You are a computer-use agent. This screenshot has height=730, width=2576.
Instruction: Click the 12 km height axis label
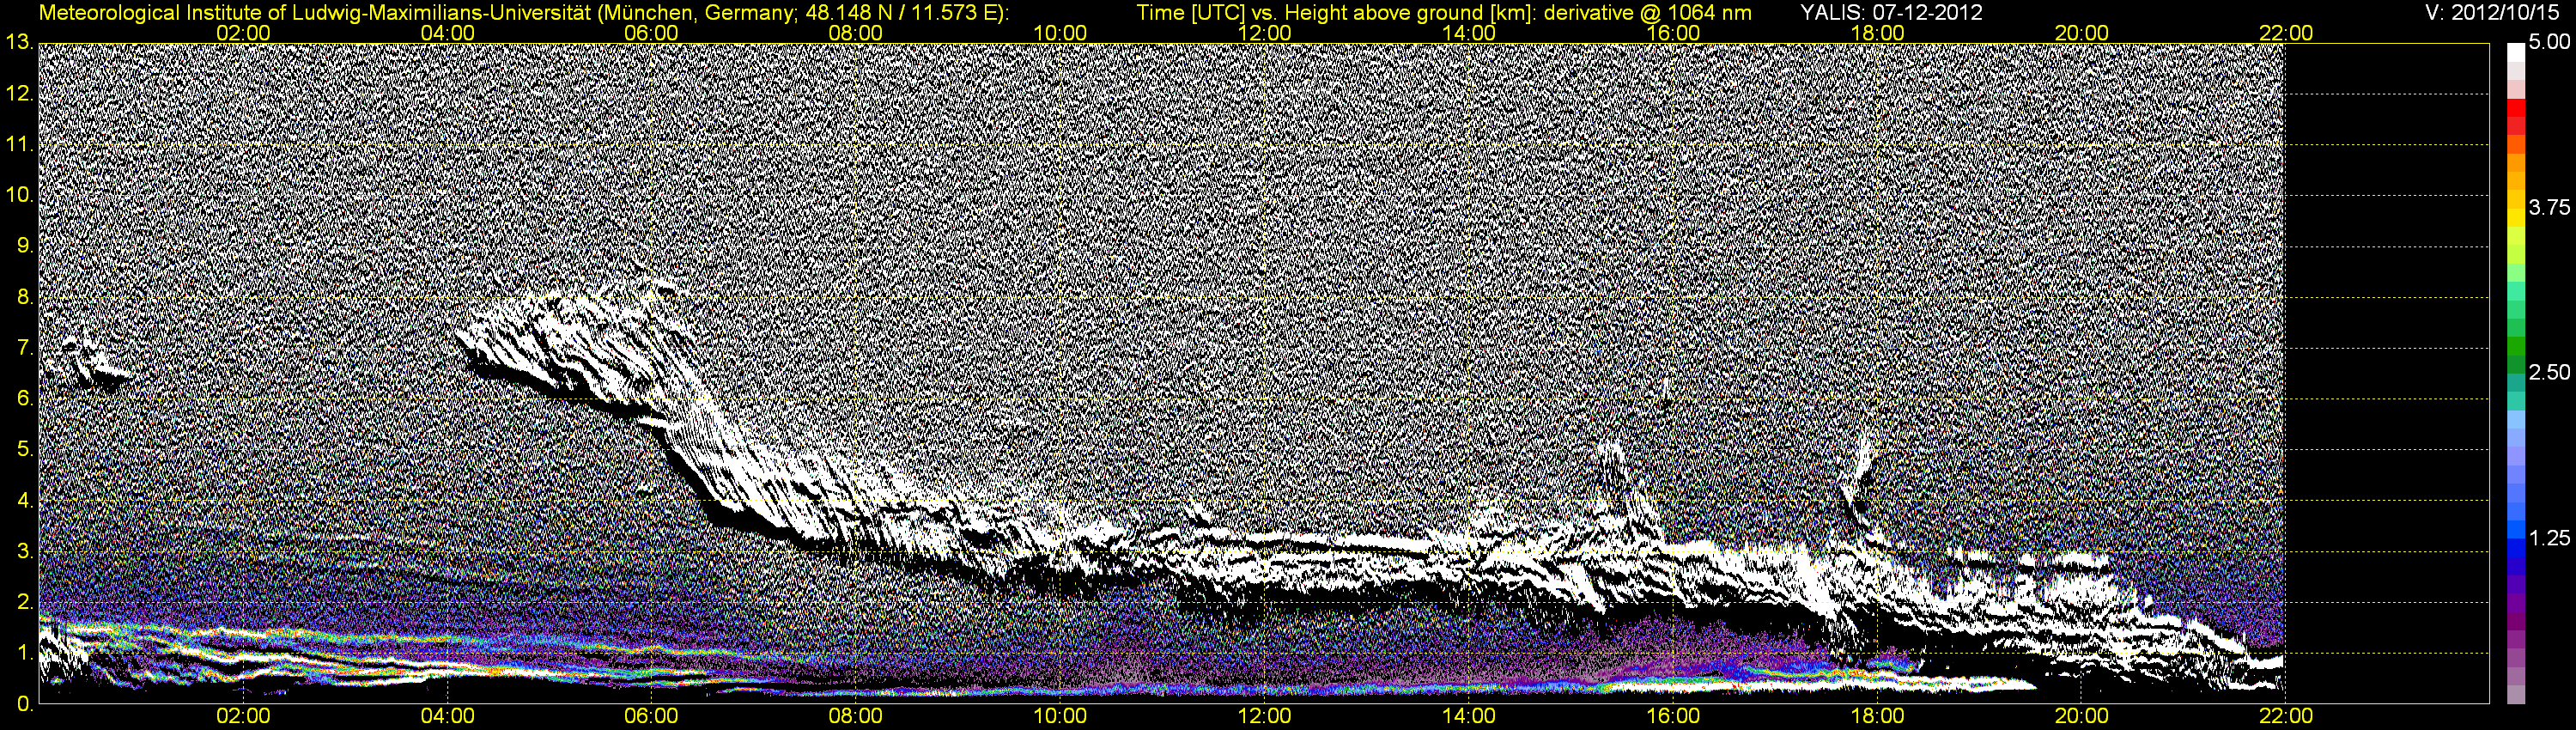(19, 93)
